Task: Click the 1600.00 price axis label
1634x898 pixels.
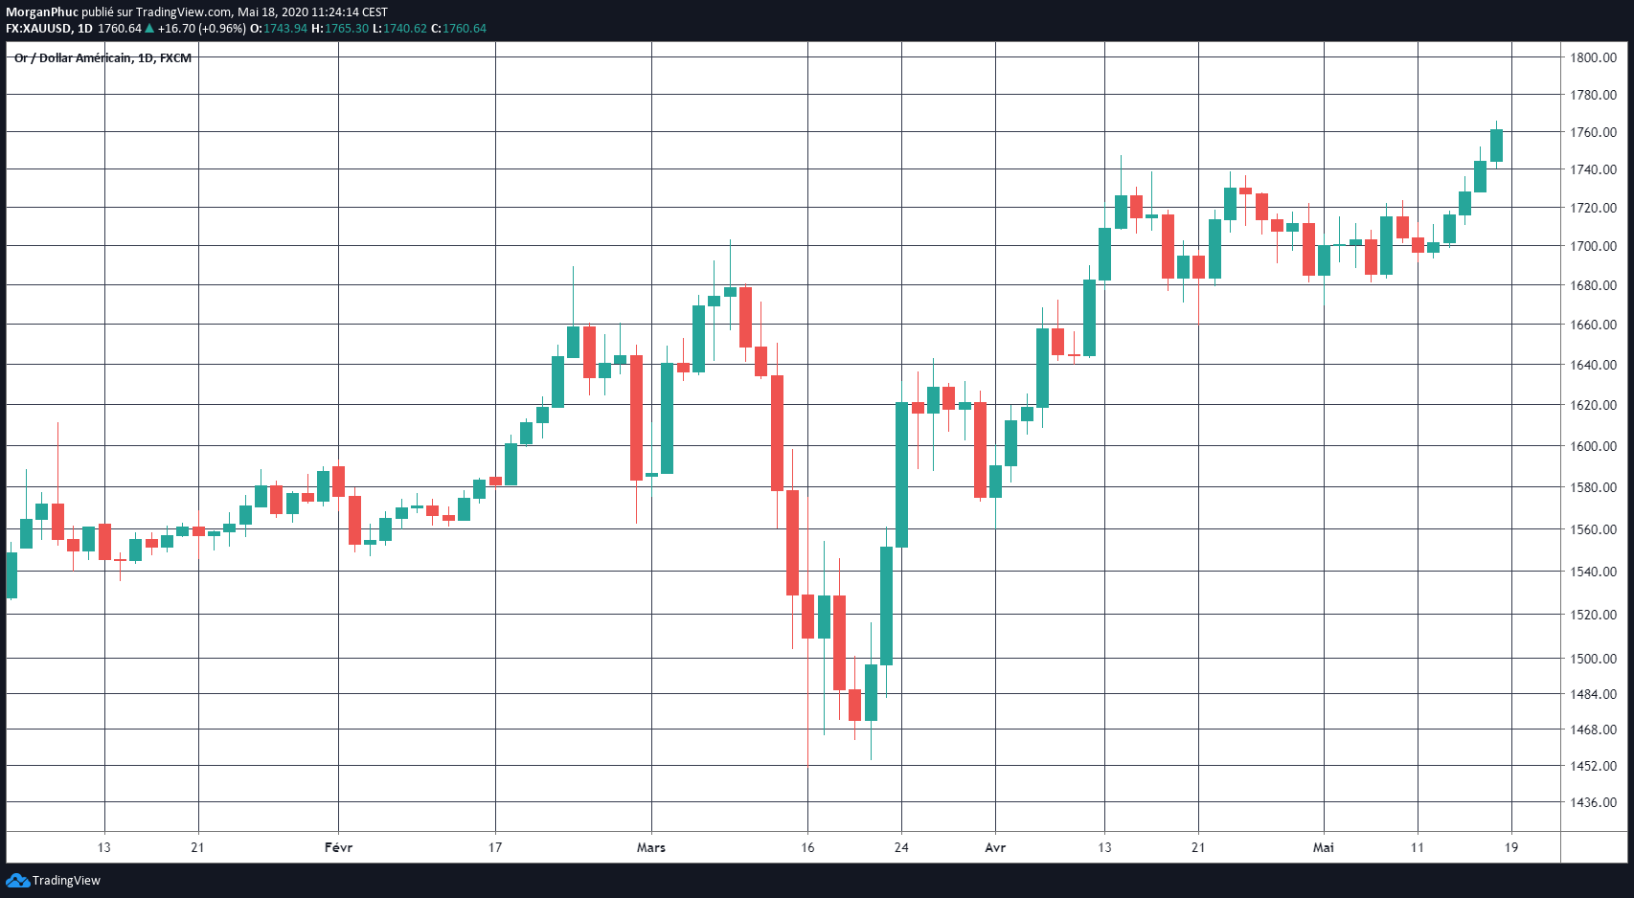Action: point(1592,446)
